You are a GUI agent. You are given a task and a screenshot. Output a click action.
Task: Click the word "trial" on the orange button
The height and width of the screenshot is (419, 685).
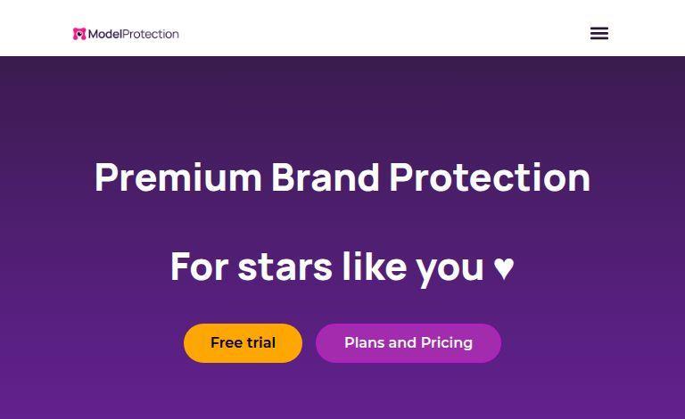pos(259,343)
